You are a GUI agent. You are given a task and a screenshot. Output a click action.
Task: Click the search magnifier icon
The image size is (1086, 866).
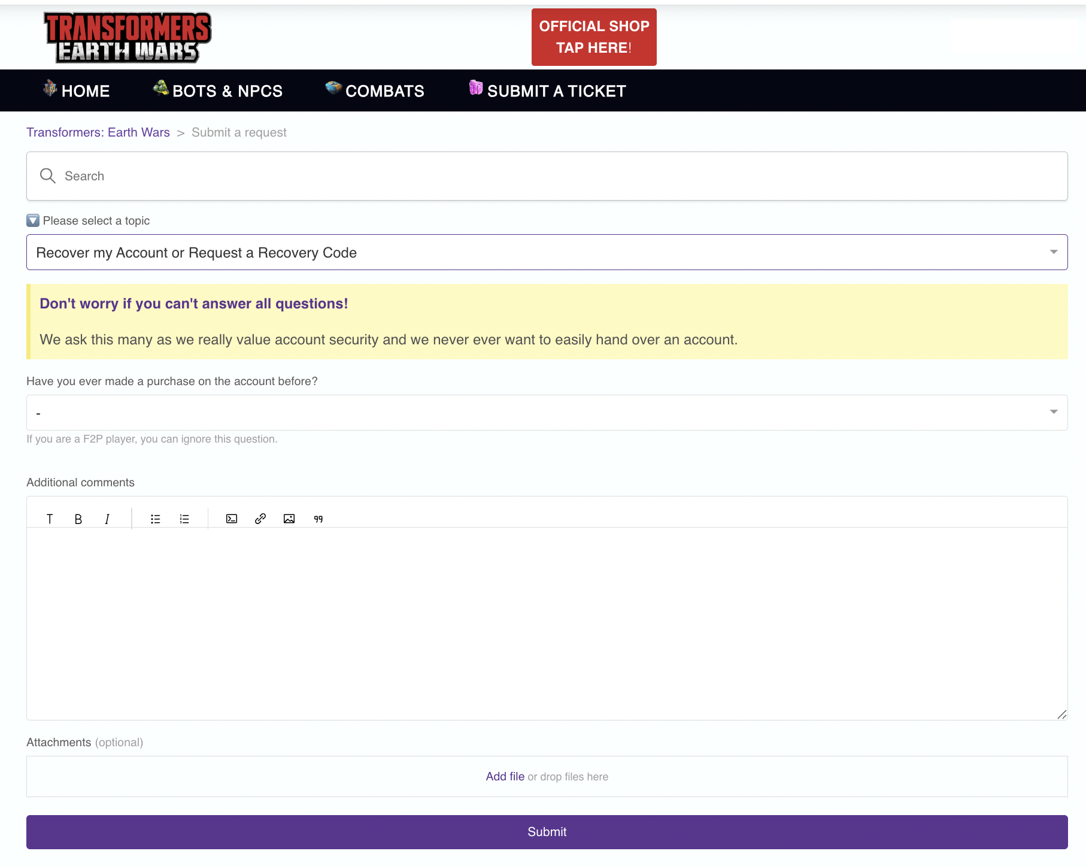click(x=47, y=175)
